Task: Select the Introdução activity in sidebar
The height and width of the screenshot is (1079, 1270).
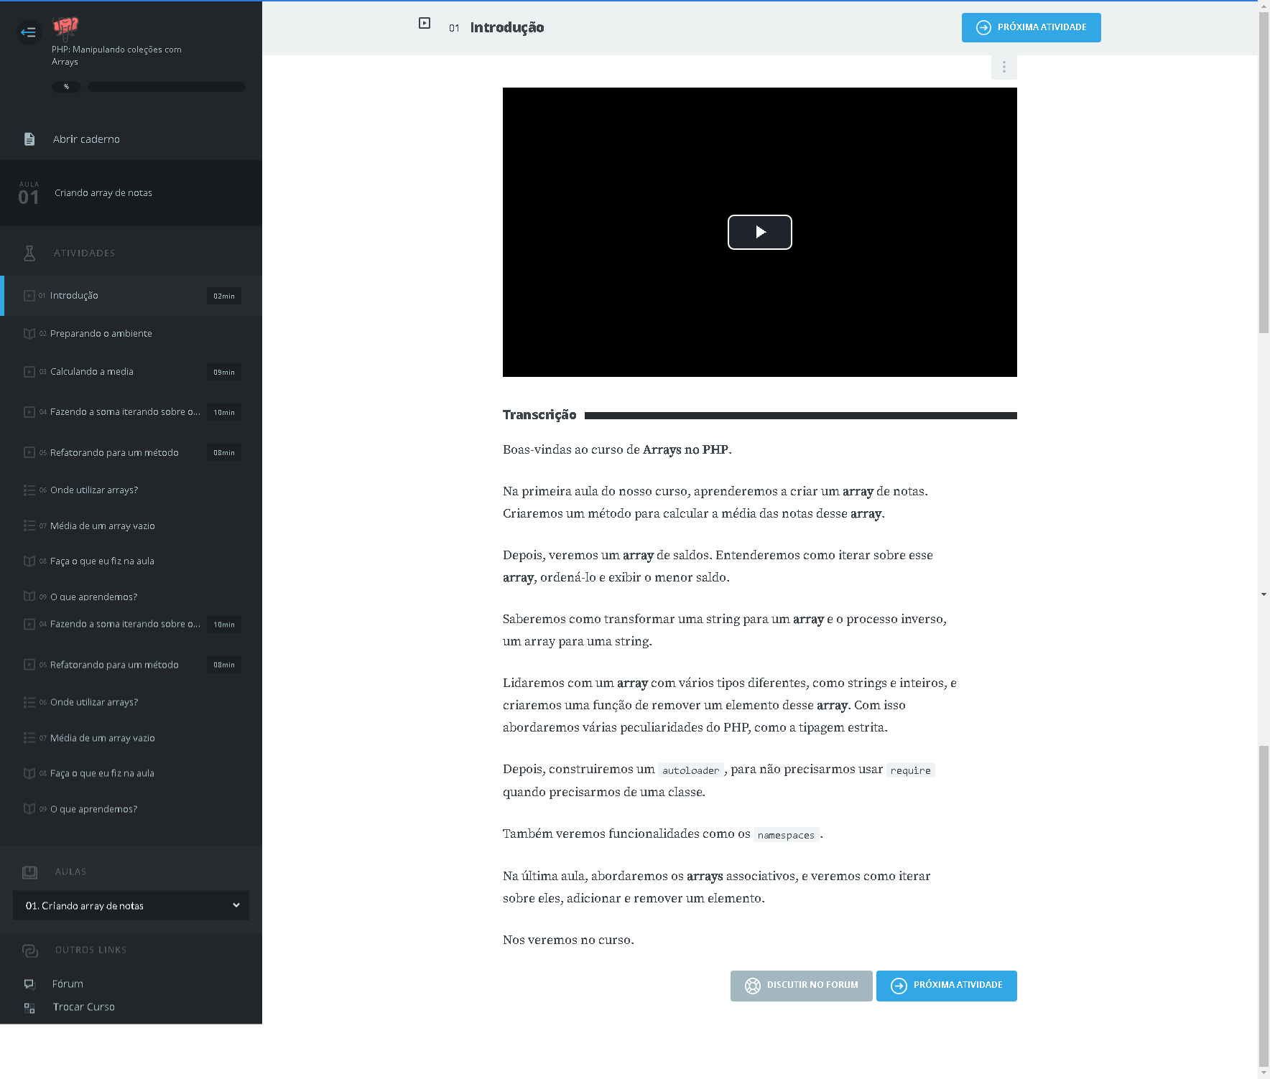Action: click(x=74, y=296)
